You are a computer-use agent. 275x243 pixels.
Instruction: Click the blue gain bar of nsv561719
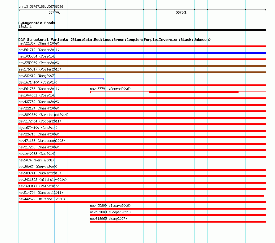[142, 53]
